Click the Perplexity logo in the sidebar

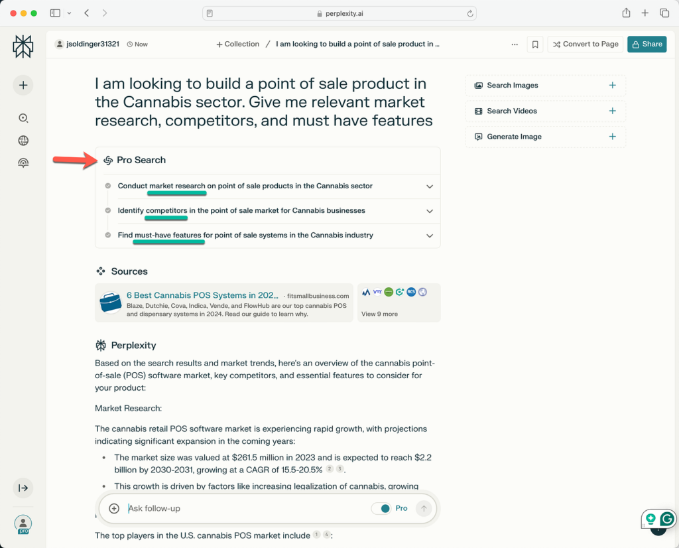[x=23, y=46]
